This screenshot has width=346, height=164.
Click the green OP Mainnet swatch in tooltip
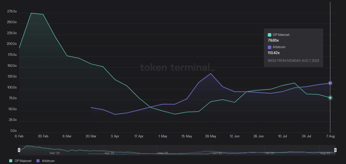tap(269, 34)
